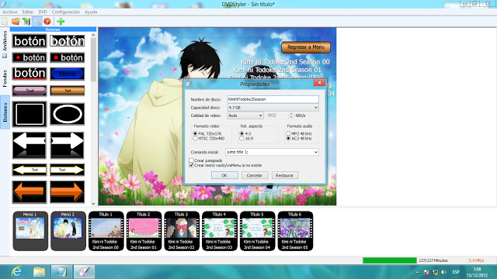Open the DVD menu
This screenshot has height=279, width=497.
coord(43,12)
